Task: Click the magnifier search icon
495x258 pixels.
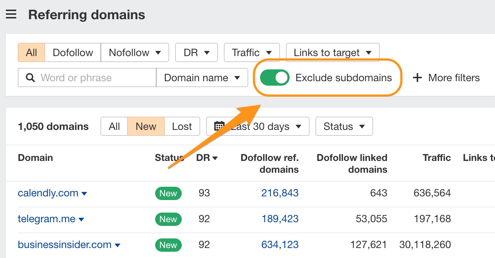Action: [30, 78]
